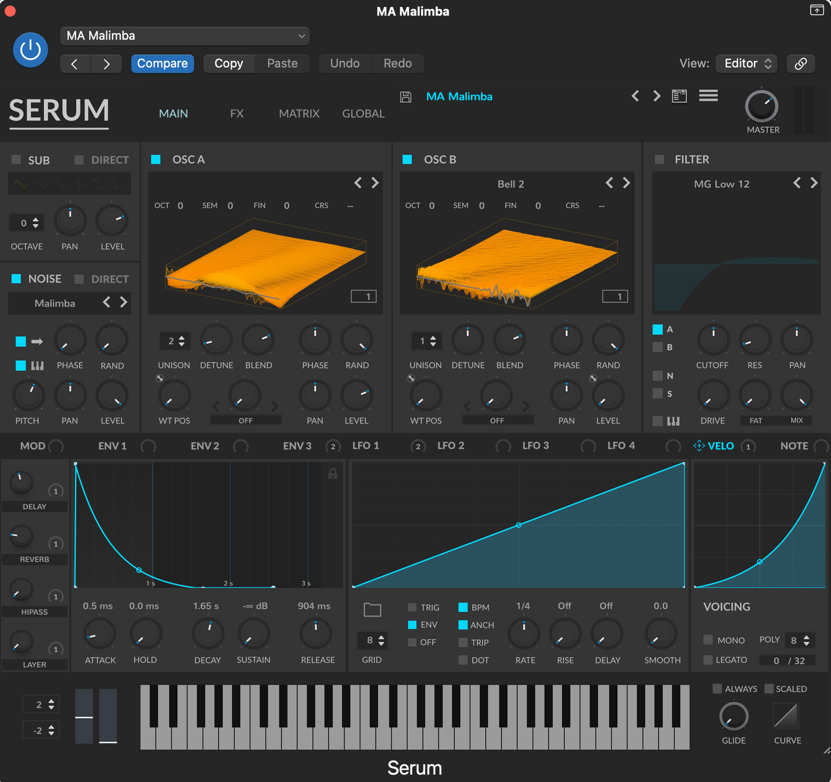The width and height of the screenshot is (831, 782).
Task: Click the Redo button
Action: point(398,63)
